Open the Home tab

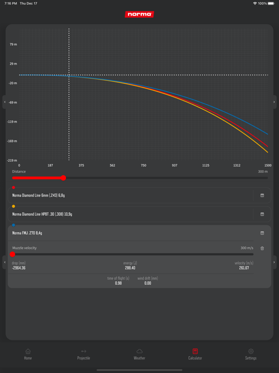pos(28,354)
